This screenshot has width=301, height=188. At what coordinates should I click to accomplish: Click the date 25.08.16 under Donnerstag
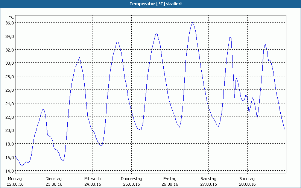pyautogui.click(x=131, y=184)
